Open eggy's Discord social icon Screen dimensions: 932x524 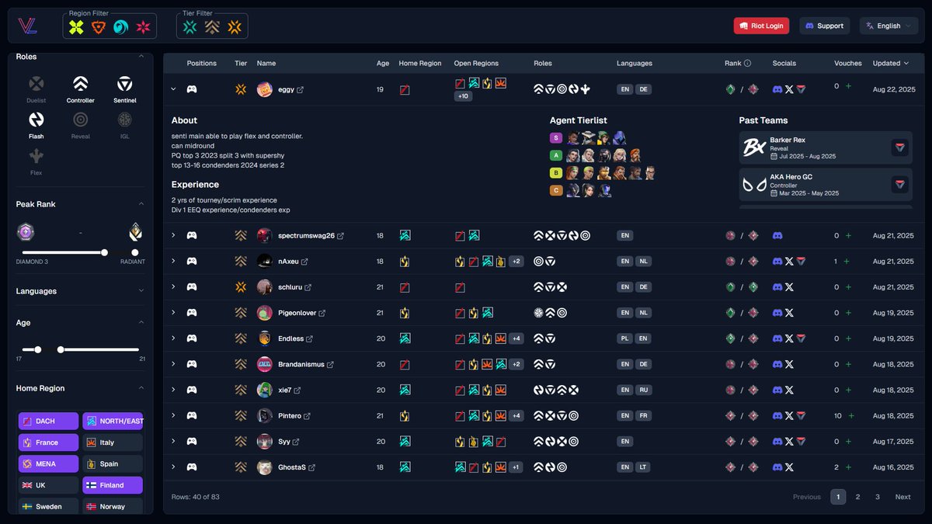tap(777, 89)
